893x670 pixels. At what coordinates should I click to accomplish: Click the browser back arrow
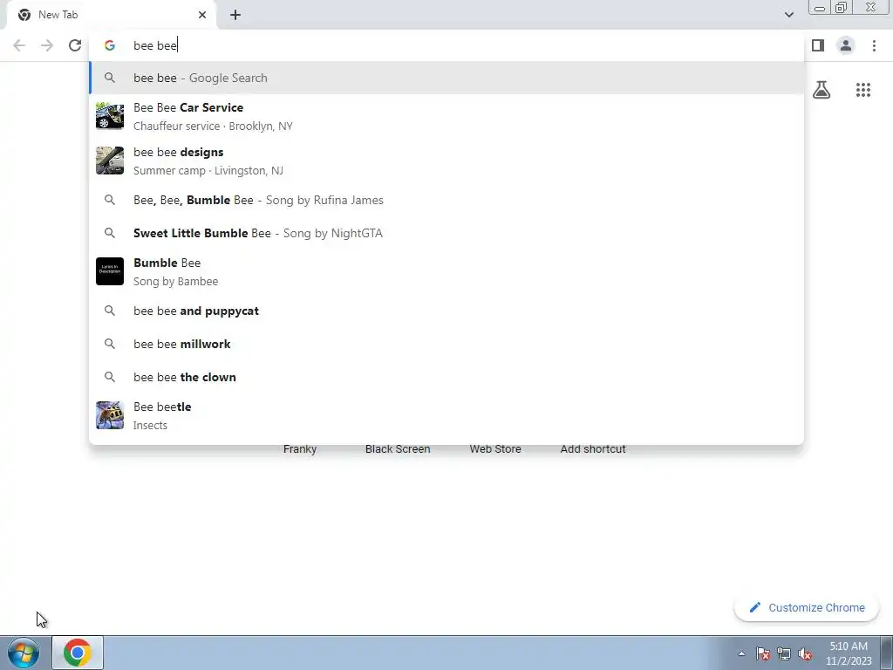click(19, 45)
